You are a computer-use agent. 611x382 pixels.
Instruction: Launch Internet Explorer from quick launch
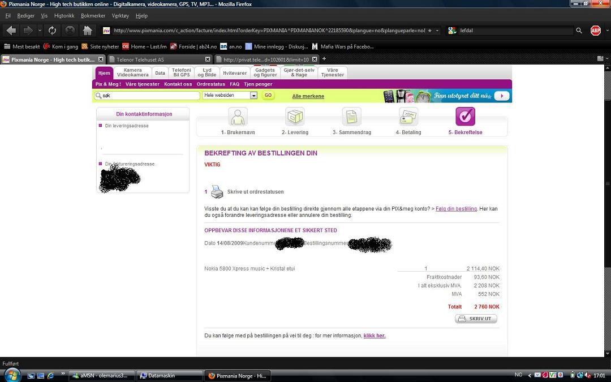tap(50, 376)
